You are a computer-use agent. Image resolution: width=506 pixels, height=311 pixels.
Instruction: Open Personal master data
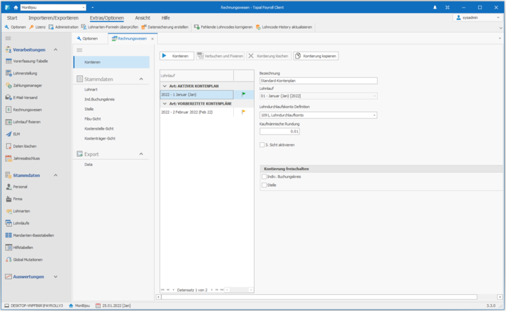(x=20, y=187)
